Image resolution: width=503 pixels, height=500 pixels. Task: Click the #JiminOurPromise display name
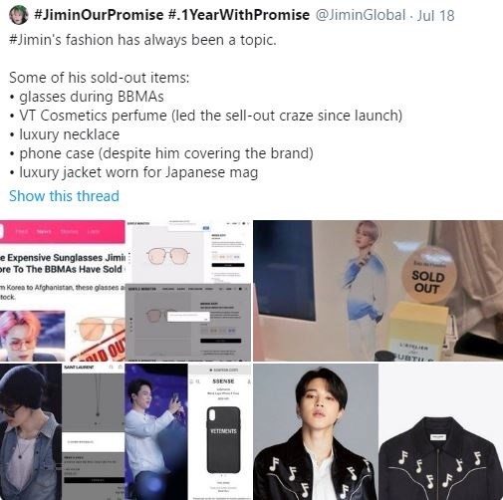coord(171,15)
